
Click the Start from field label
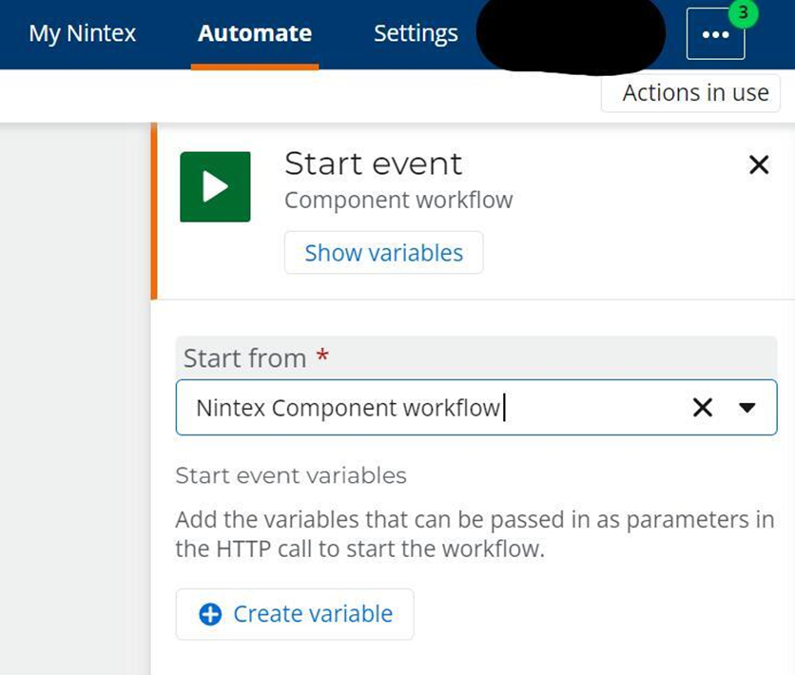(244, 358)
